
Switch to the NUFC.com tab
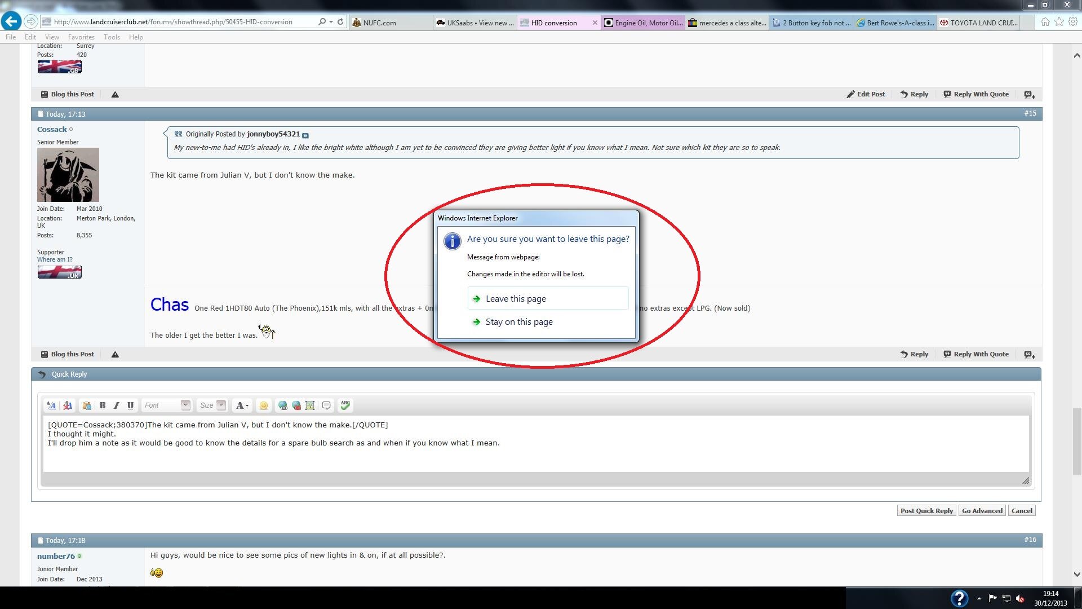pos(391,23)
